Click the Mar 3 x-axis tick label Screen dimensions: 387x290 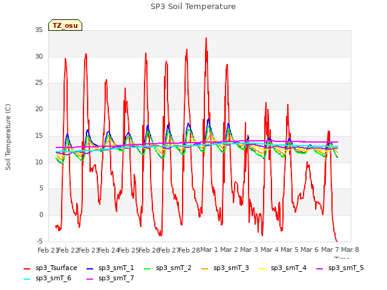(x=249, y=250)
